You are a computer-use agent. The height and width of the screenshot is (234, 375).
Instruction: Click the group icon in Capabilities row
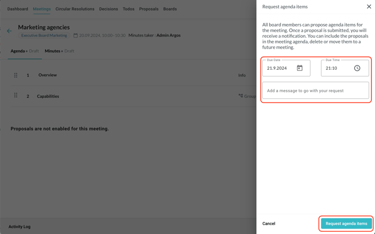[x=240, y=96]
